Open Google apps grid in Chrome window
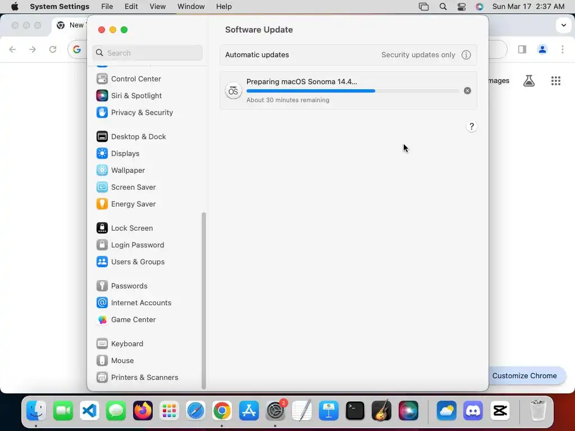The height and width of the screenshot is (431, 575). (x=556, y=81)
